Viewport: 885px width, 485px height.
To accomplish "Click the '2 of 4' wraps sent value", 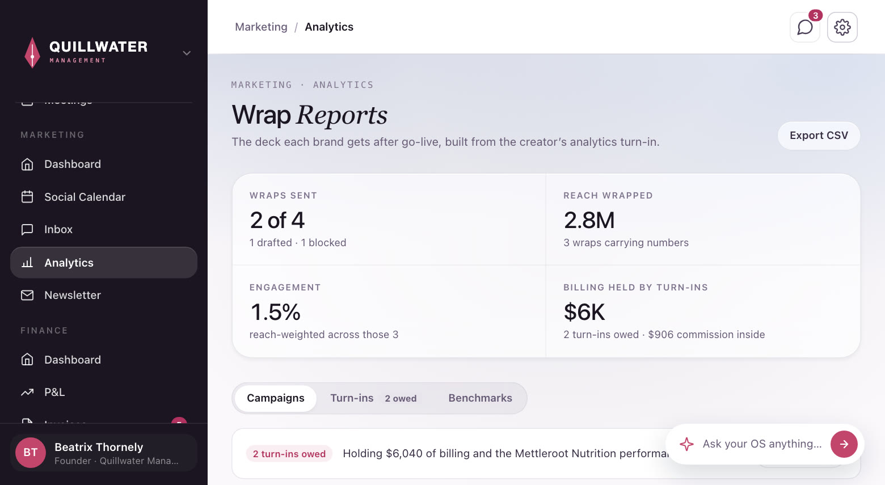I will [277, 220].
